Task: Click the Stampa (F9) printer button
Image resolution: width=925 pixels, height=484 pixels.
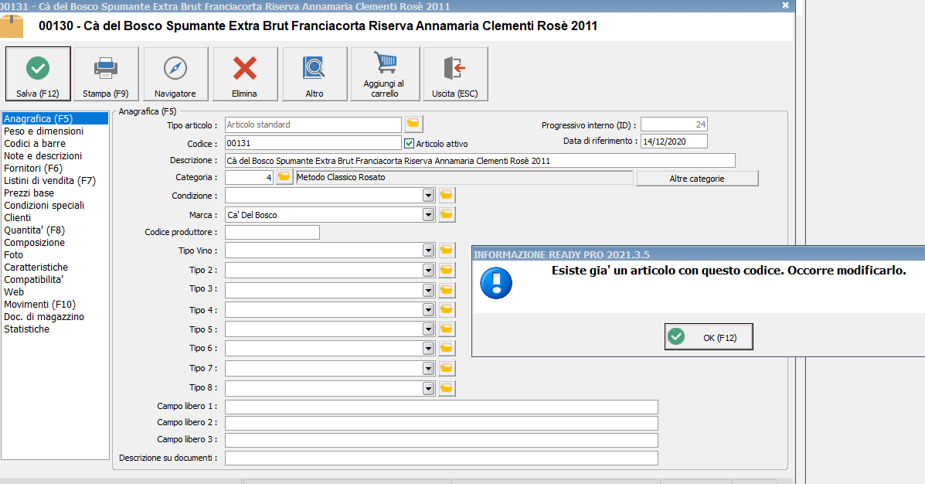Action: [106, 73]
